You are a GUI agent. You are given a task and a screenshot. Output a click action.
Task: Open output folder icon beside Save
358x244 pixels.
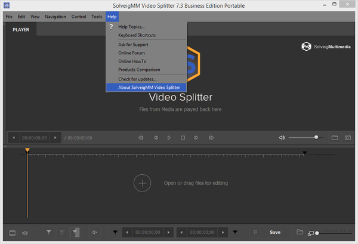(x=300, y=232)
